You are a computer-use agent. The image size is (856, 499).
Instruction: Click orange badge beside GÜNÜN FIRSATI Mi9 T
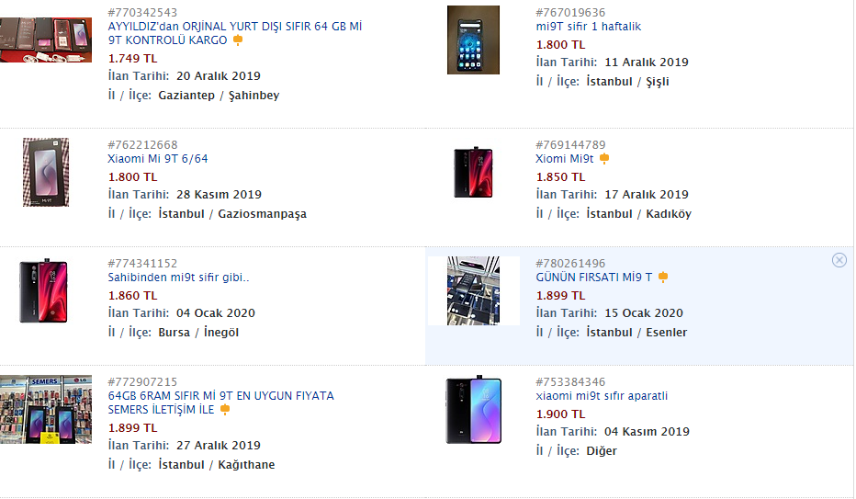click(x=663, y=278)
